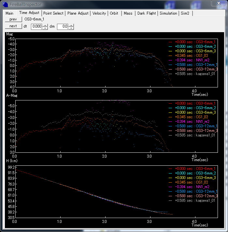This screenshot has width=228, height=232.
Task: Open the Dark Flight tab
Action: 147,13
